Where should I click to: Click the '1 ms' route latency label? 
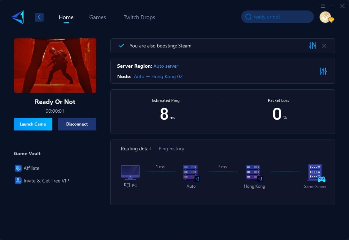(160, 167)
